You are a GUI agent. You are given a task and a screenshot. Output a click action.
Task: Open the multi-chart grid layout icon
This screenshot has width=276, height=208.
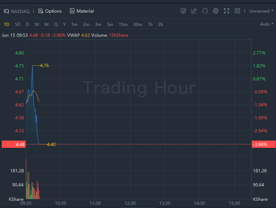[x=237, y=11]
